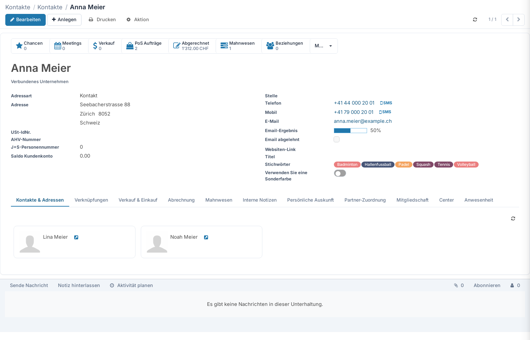Open Verkauf dollar stat button
The image size is (530, 340).
pyautogui.click(x=105, y=46)
